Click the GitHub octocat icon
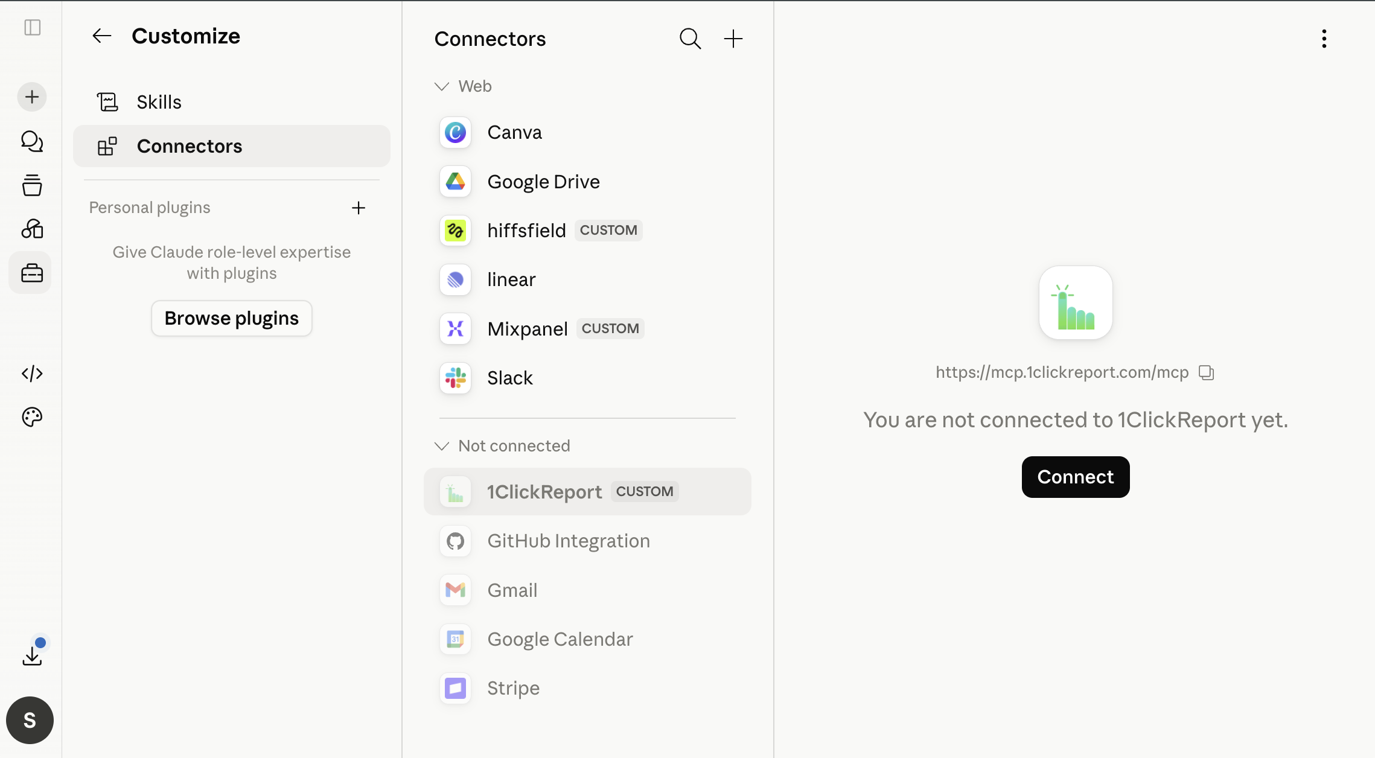 [455, 541]
